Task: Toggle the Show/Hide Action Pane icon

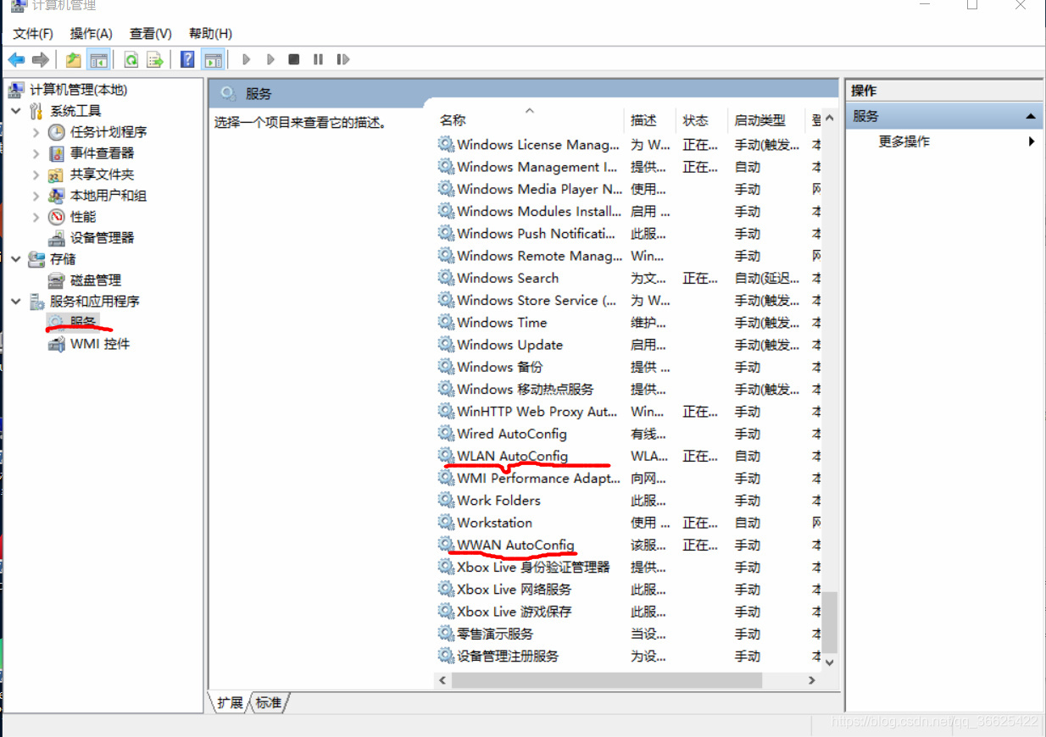Action: click(213, 59)
